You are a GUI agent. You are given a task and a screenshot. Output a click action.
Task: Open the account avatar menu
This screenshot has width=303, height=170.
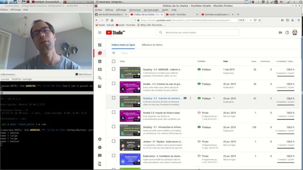point(294,33)
